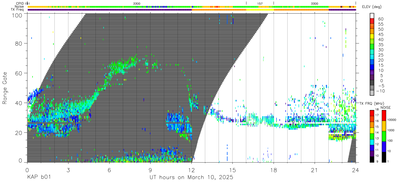The height and width of the screenshot is (184, 400).
Task: Click the blue segment of the NOISE colorbar
Action: tap(384, 147)
